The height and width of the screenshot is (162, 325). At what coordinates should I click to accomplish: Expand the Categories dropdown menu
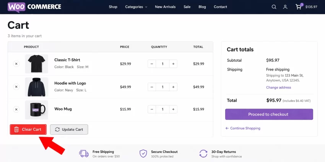136,7
